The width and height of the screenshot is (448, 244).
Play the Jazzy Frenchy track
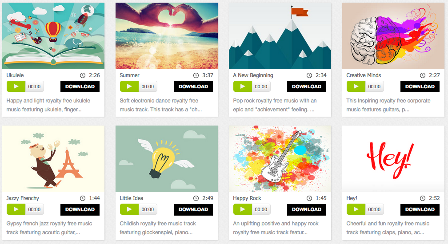point(16,209)
